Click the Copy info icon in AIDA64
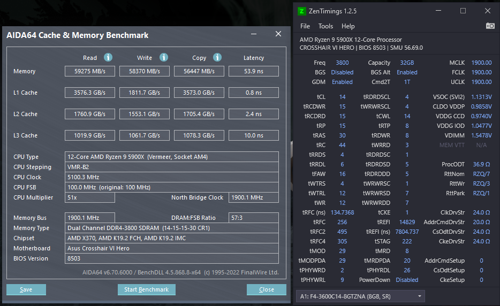 [217, 57]
